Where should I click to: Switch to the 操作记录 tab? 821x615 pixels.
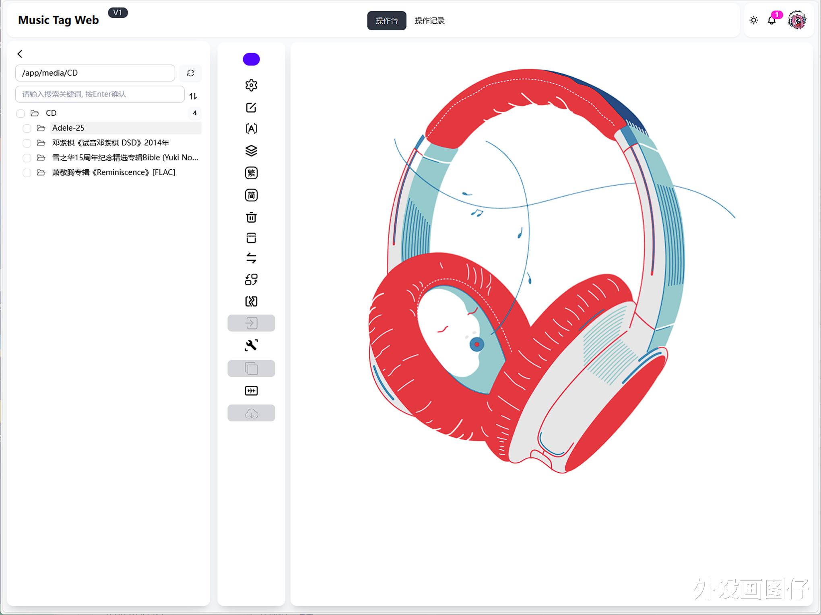(429, 20)
